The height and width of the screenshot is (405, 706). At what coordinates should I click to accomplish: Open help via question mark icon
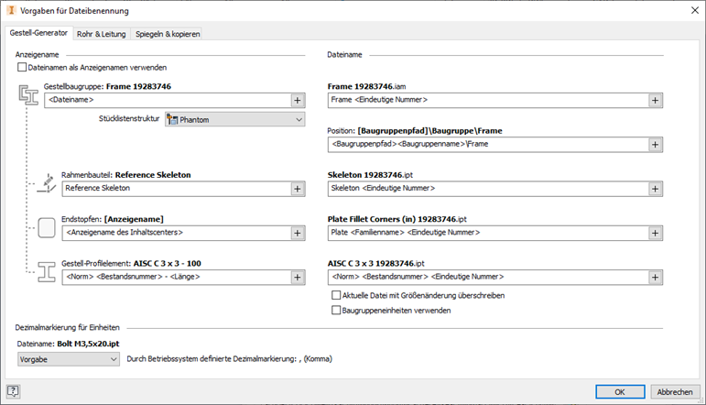click(14, 391)
